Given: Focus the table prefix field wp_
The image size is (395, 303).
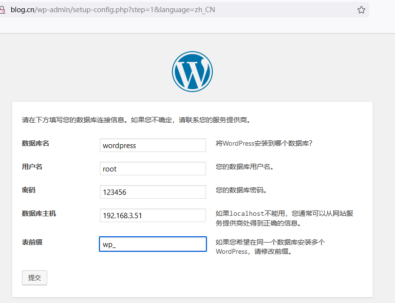Looking at the screenshot, I should point(153,244).
